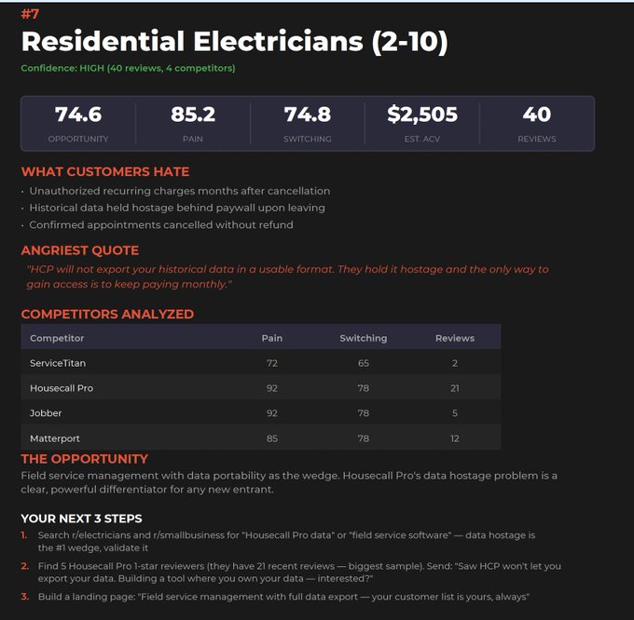Image resolution: width=634 pixels, height=620 pixels.
Task: Click the Residential Electricians (2-10) title
Action: pyautogui.click(x=234, y=42)
